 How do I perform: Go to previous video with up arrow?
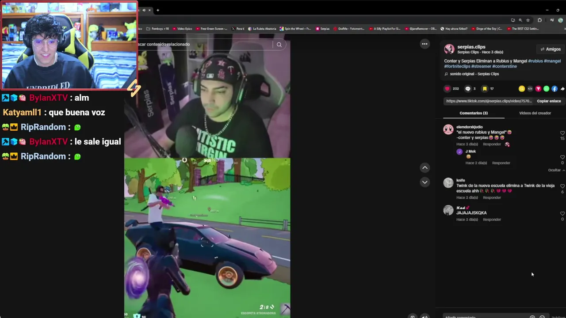point(424,168)
